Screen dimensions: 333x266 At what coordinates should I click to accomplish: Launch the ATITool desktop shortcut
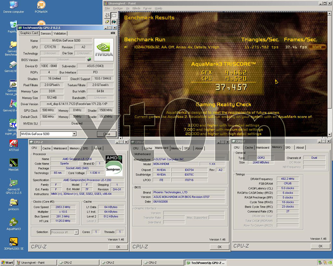pos(14,146)
